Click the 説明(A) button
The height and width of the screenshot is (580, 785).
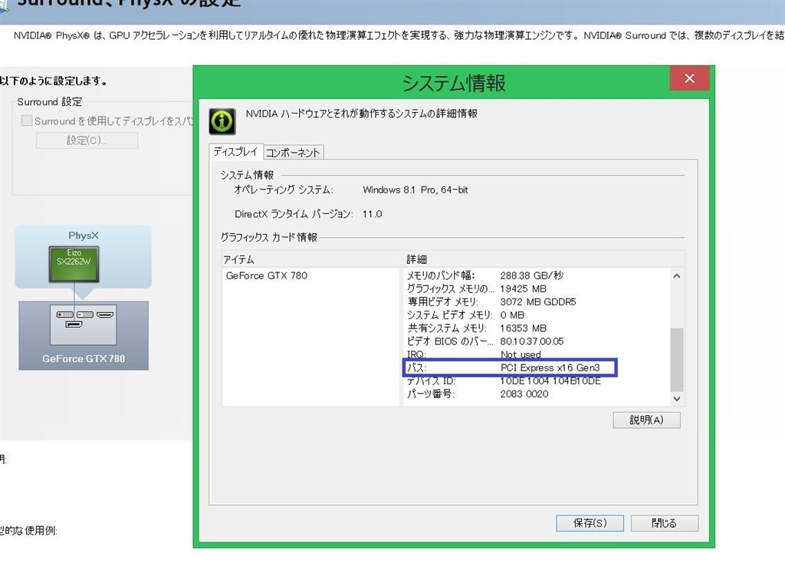point(646,420)
